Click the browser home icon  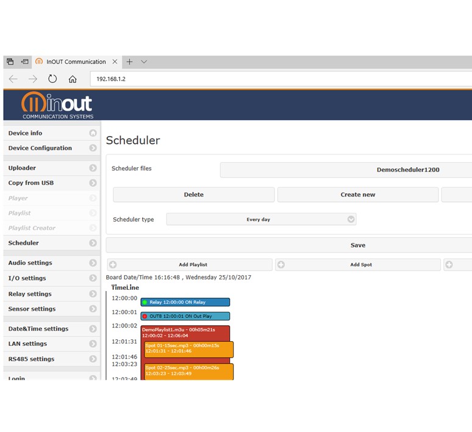point(73,79)
